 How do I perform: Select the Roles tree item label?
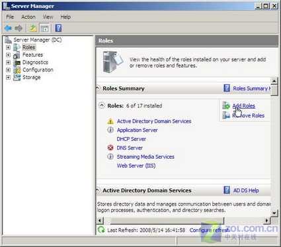[x=28, y=47]
